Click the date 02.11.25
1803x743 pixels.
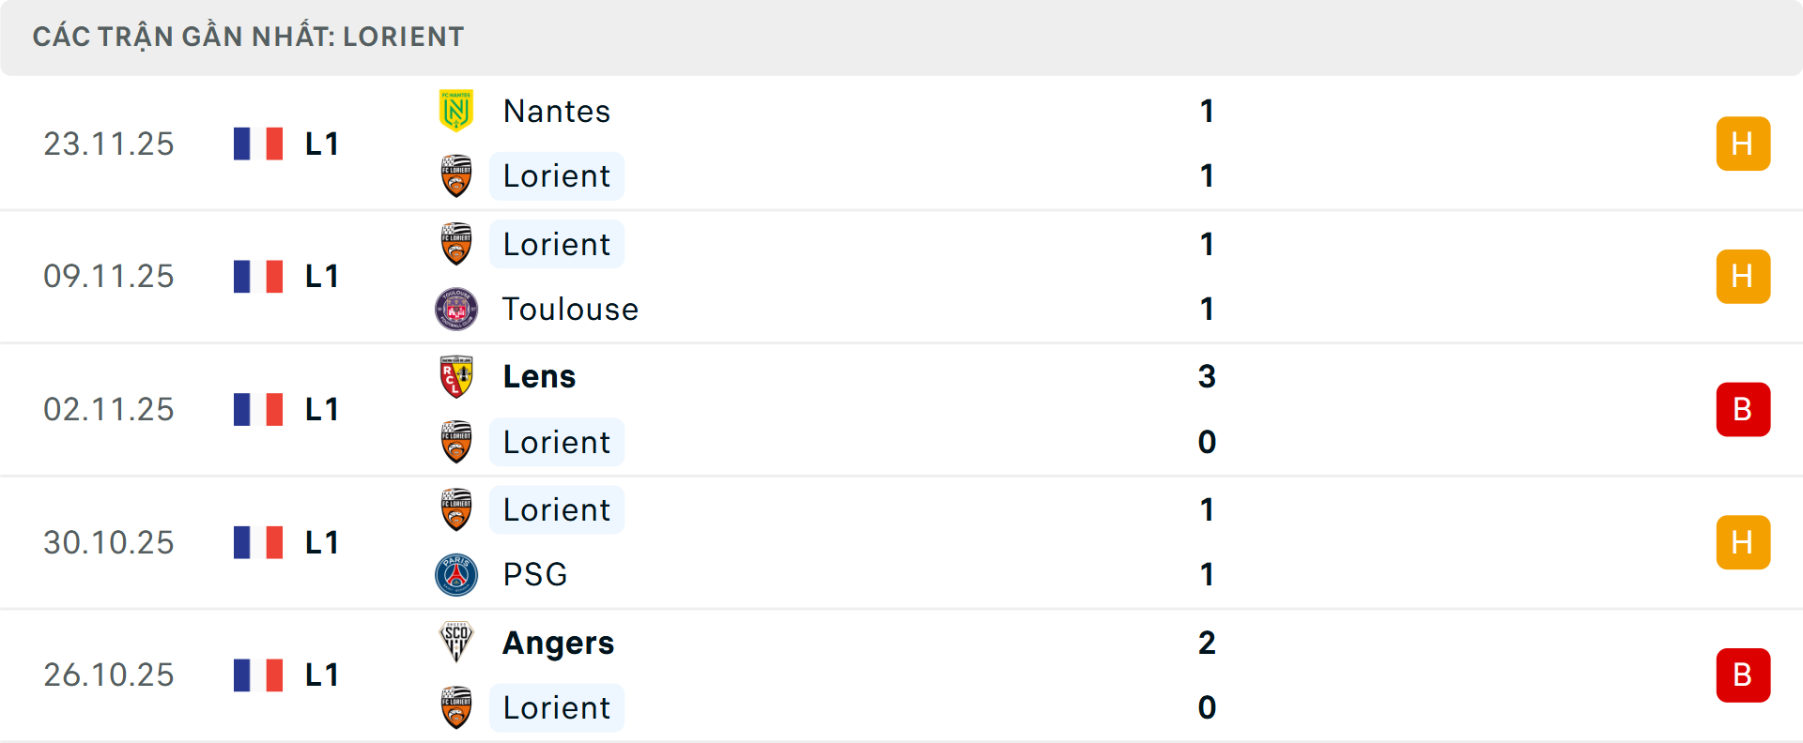[109, 409]
